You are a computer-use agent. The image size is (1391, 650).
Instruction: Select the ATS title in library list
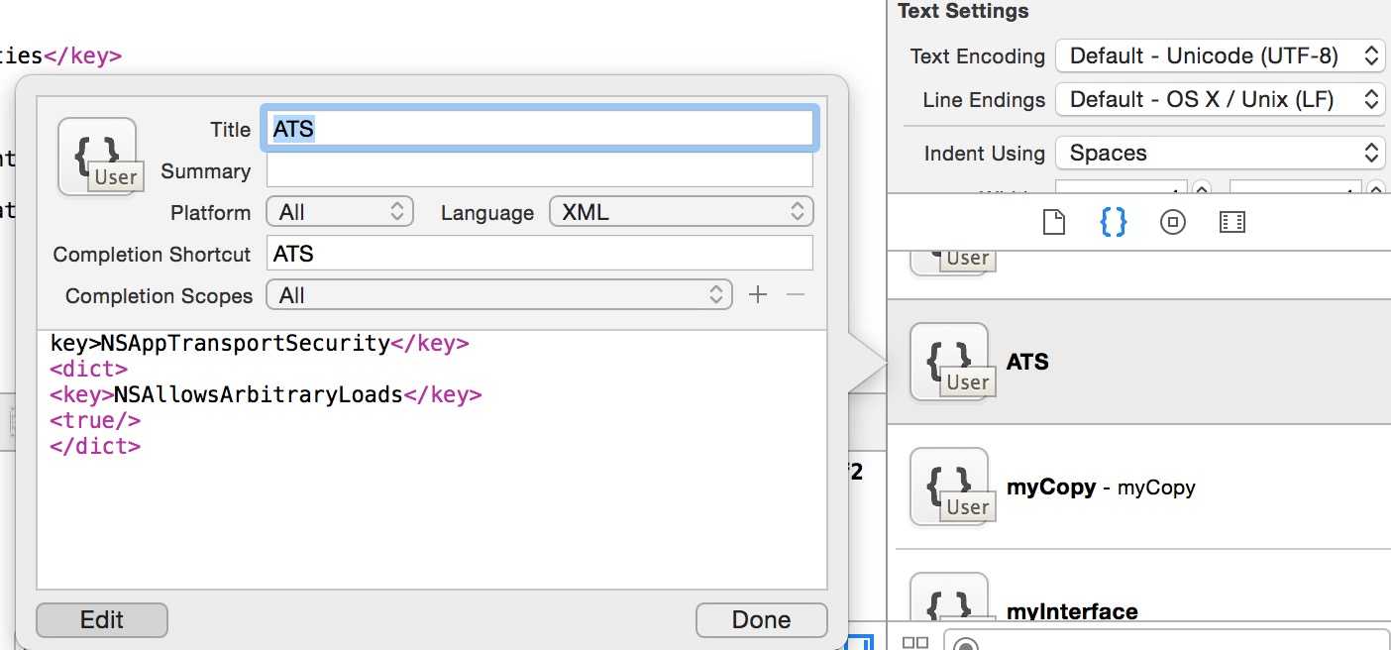[1027, 363]
